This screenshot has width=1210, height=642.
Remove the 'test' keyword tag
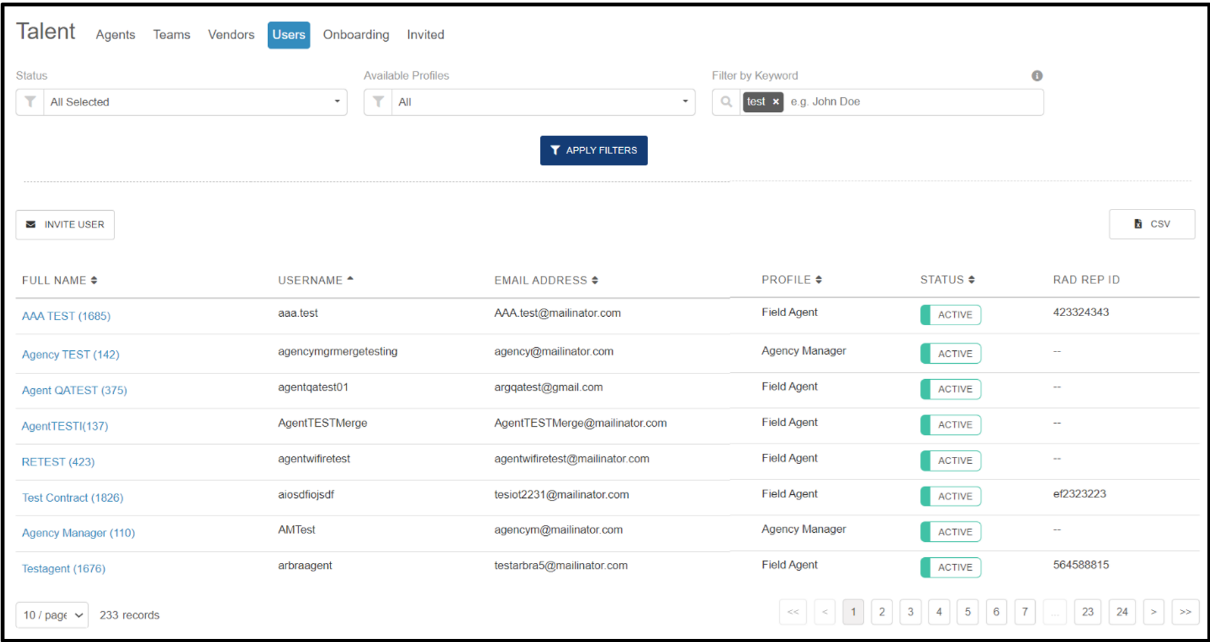tap(776, 102)
